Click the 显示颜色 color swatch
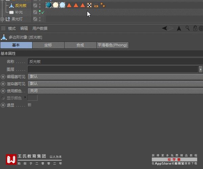This screenshot has width=203, height=169. (x=32, y=98)
